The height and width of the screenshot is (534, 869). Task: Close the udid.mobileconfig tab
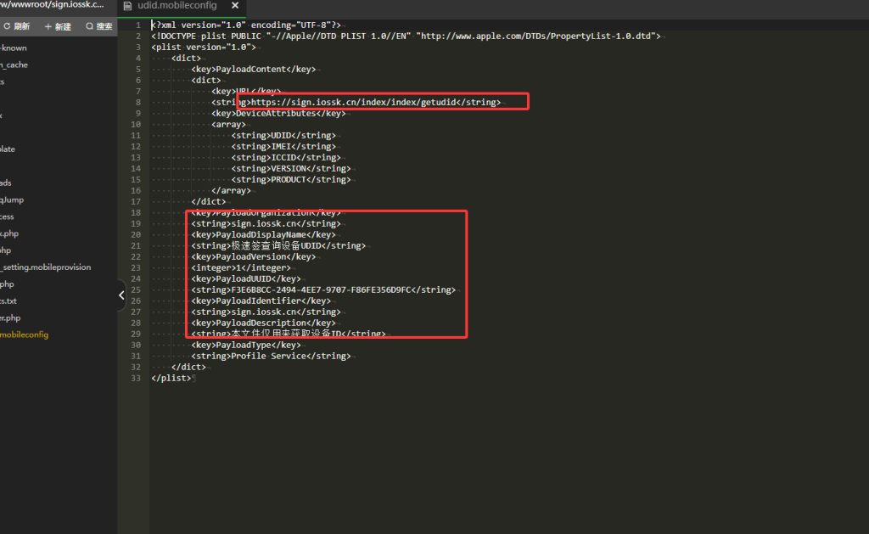pyautogui.click(x=235, y=6)
